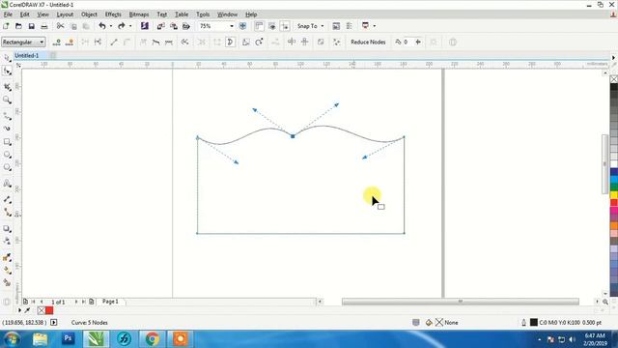The image size is (618, 348).
Task: Convert segment to line
Action: point(114,42)
